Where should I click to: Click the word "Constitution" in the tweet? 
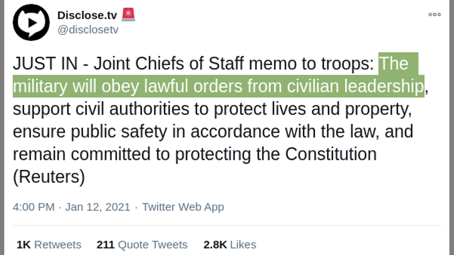pos(331,154)
